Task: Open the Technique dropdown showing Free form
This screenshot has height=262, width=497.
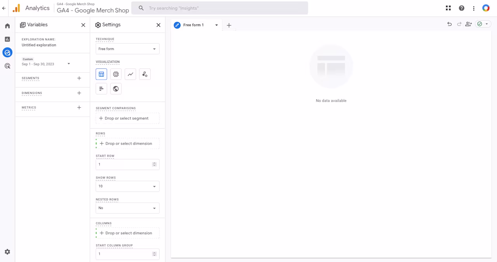Action: pyautogui.click(x=127, y=49)
